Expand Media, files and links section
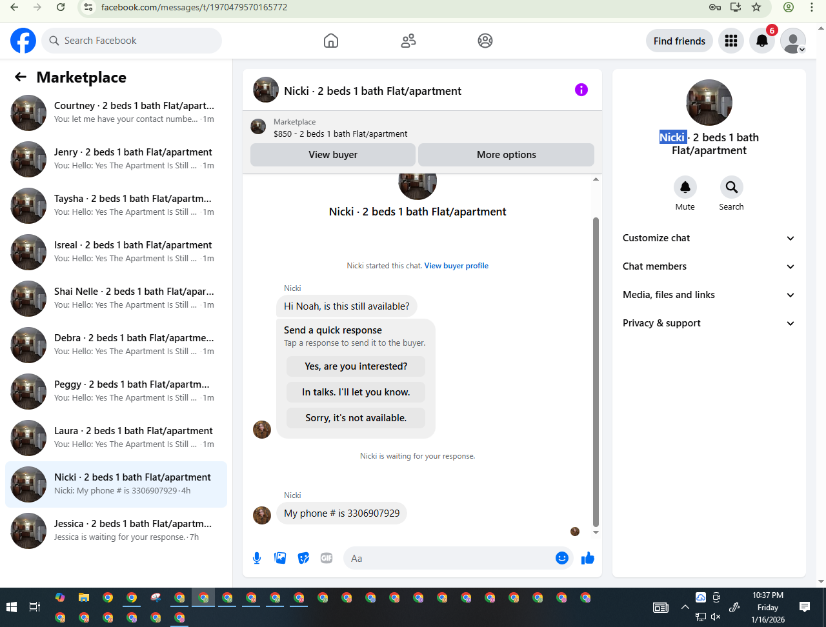The height and width of the screenshot is (627, 826). tap(709, 295)
